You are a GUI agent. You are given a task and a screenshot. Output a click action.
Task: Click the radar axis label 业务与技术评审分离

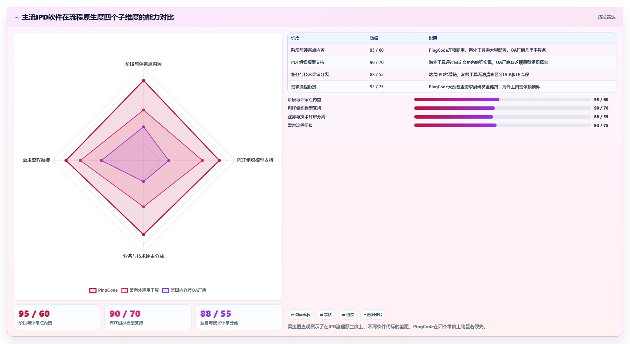144,256
